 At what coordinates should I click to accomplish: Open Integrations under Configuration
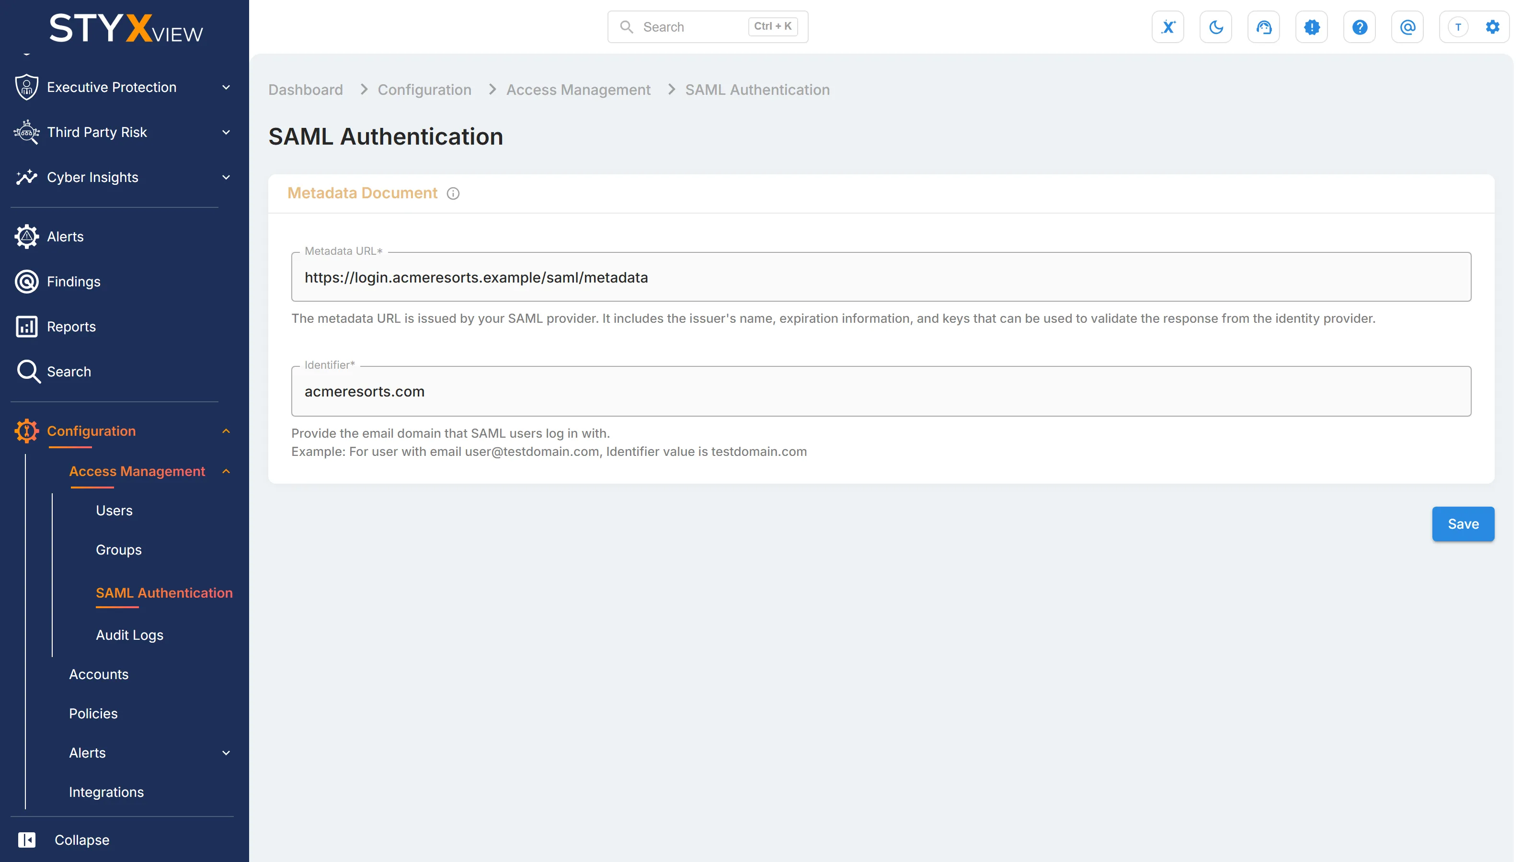[x=106, y=793]
